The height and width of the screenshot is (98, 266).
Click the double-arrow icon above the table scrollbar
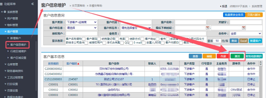[x=261, y=63]
